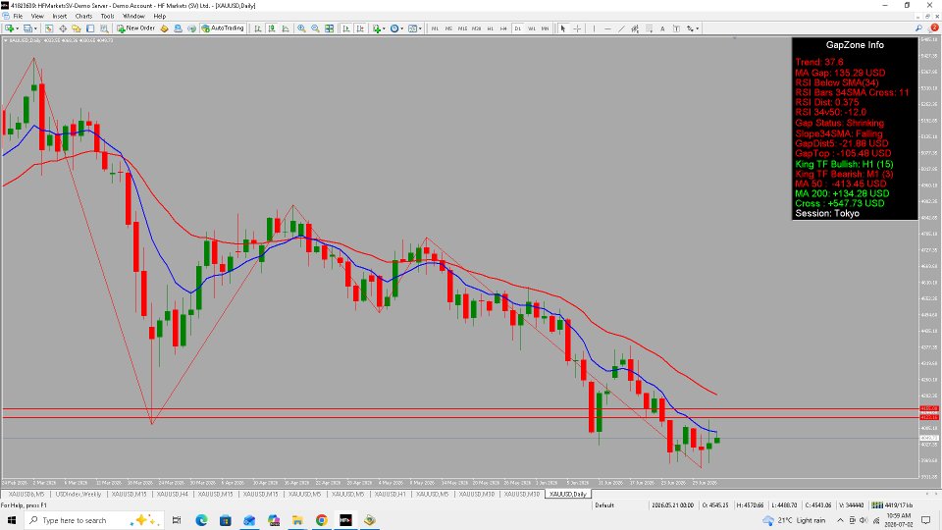
Task: Open the Templates icon
Action: pyautogui.click(x=412, y=28)
